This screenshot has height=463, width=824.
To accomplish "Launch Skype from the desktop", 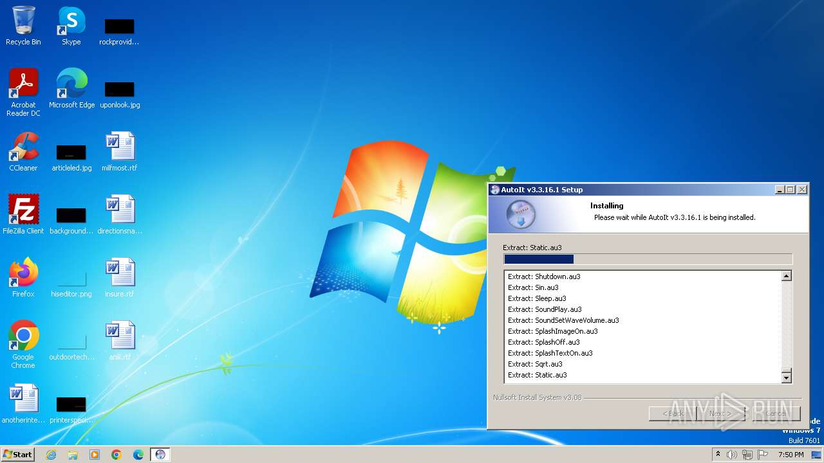I will point(71,26).
